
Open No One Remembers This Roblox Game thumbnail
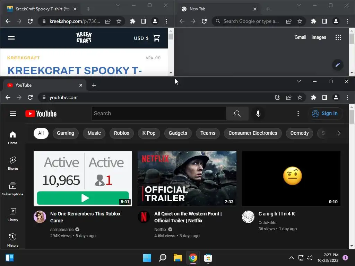tap(83, 178)
